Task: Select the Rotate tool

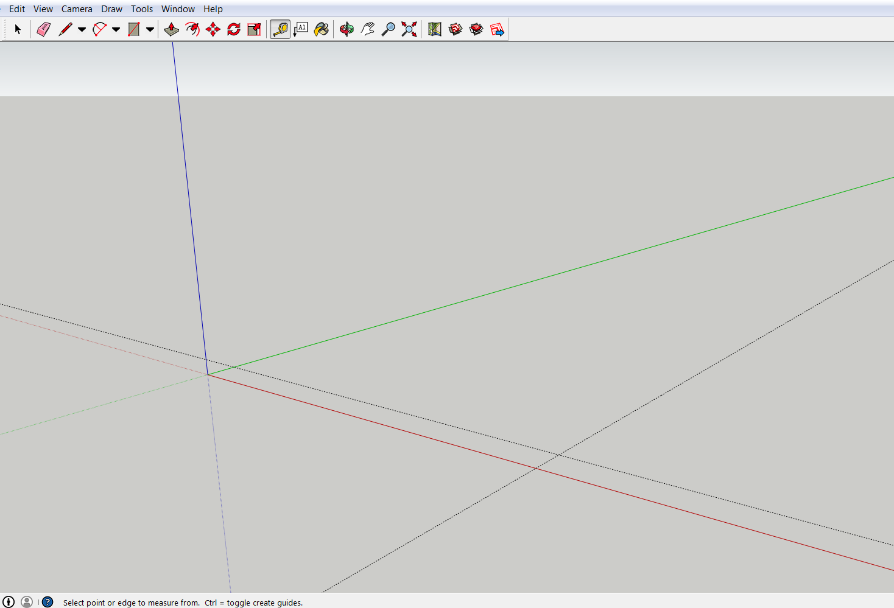Action: tap(234, 29)
